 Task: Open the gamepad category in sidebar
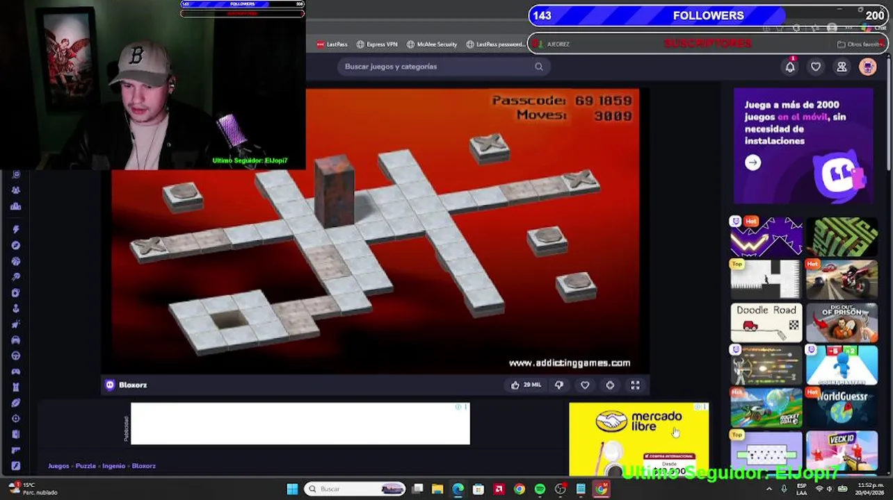pyautogui.click(x=15, y=372)
